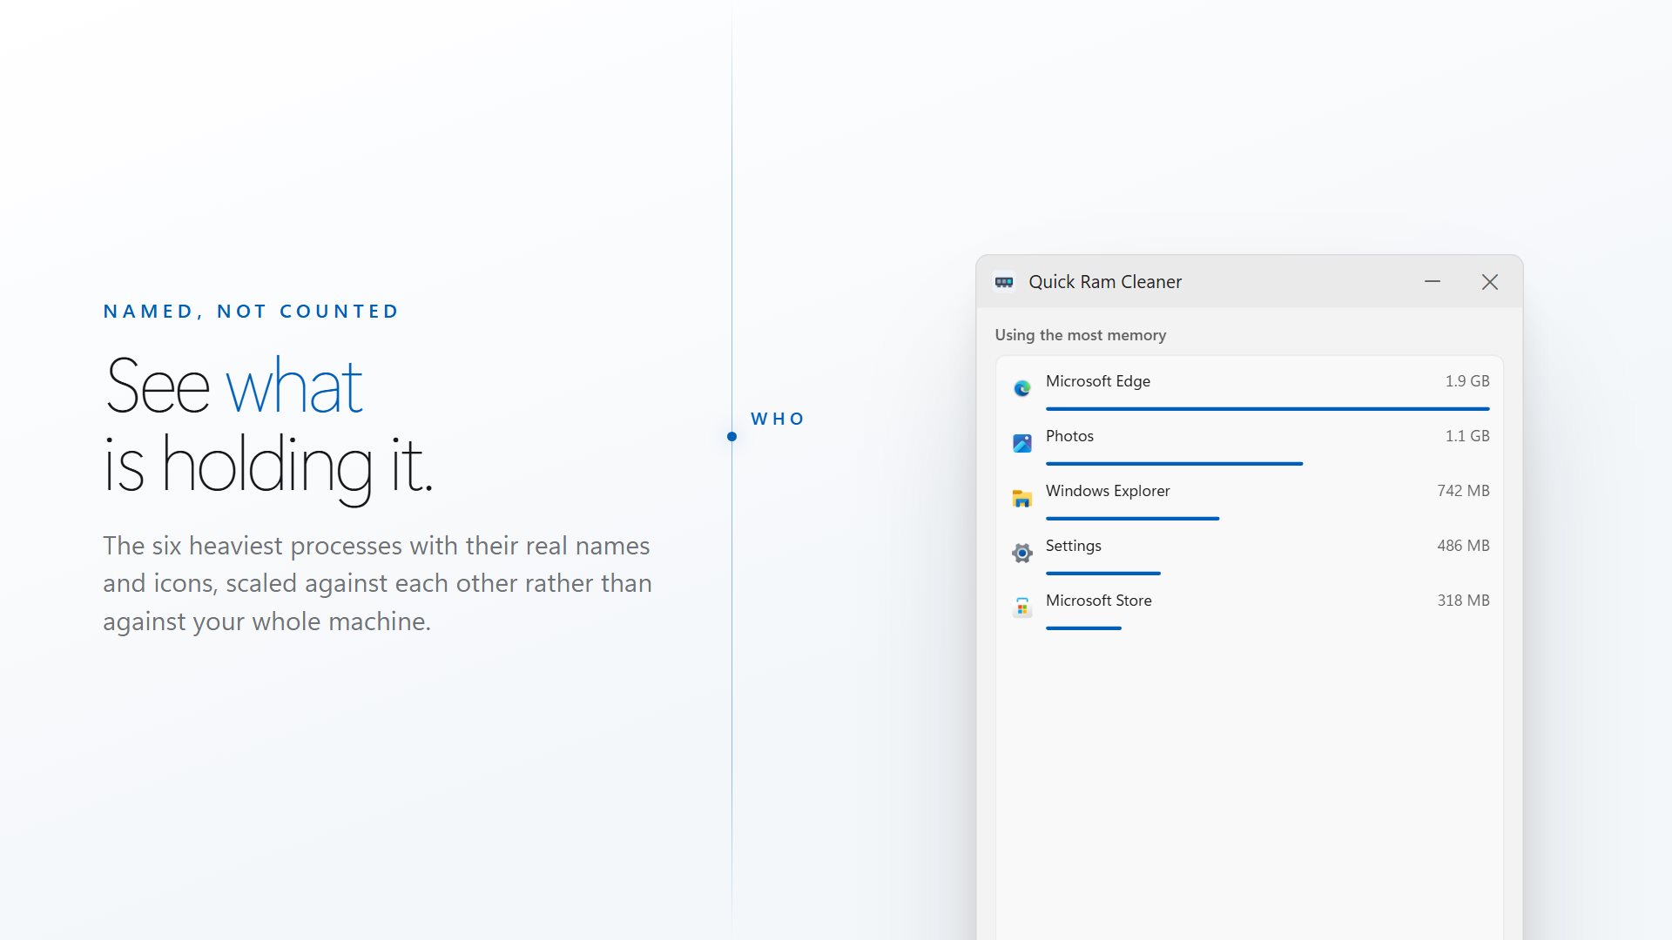The width and height of the screenshot is (1672, 940).
Task: Click the Settings memory usage bar
Action: coord(1103,574)
